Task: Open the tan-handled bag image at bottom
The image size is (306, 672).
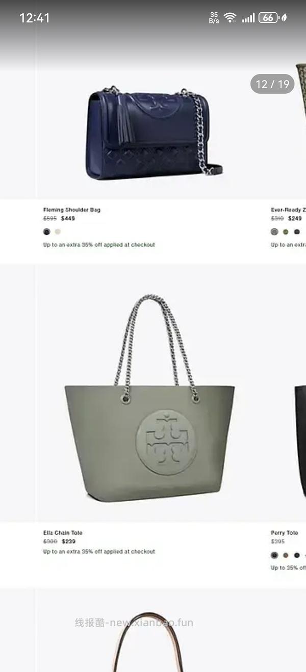Action: point(149,642)
